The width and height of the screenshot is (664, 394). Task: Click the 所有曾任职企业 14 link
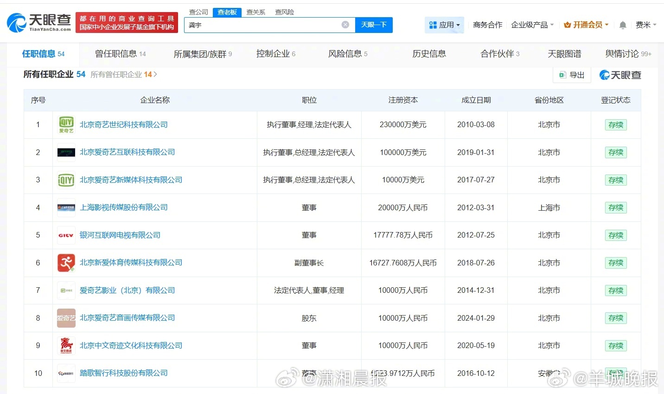pyautogui.click(x=123, y=74)
